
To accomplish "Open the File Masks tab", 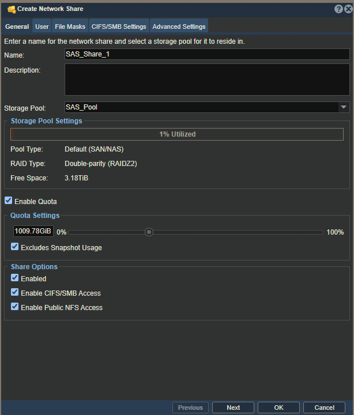I will (70, 27).
